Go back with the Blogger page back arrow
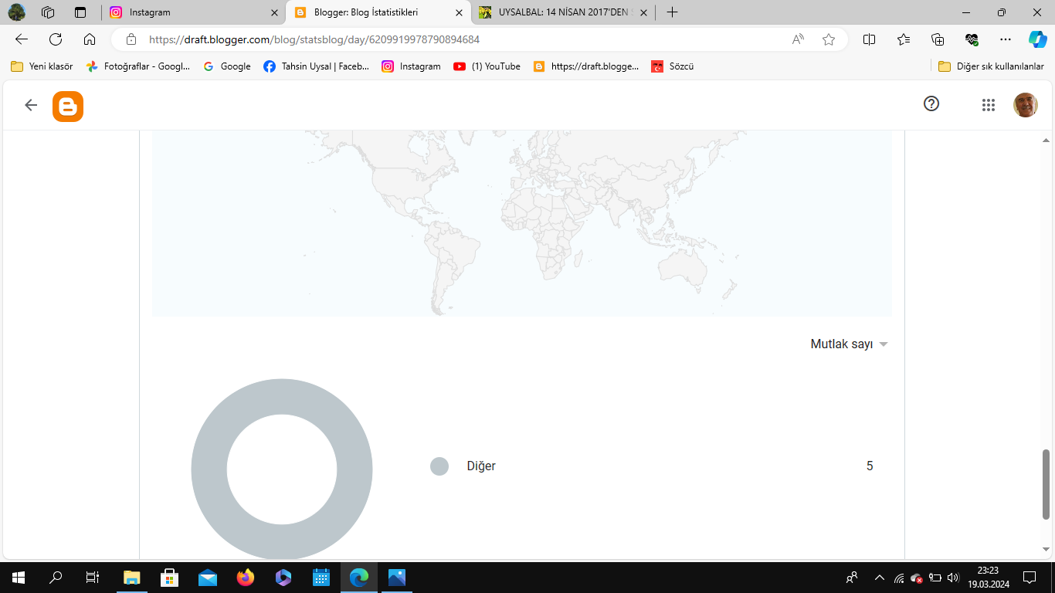The width and height of the screenshot is (1055, 593). click(x=31, y=105)
